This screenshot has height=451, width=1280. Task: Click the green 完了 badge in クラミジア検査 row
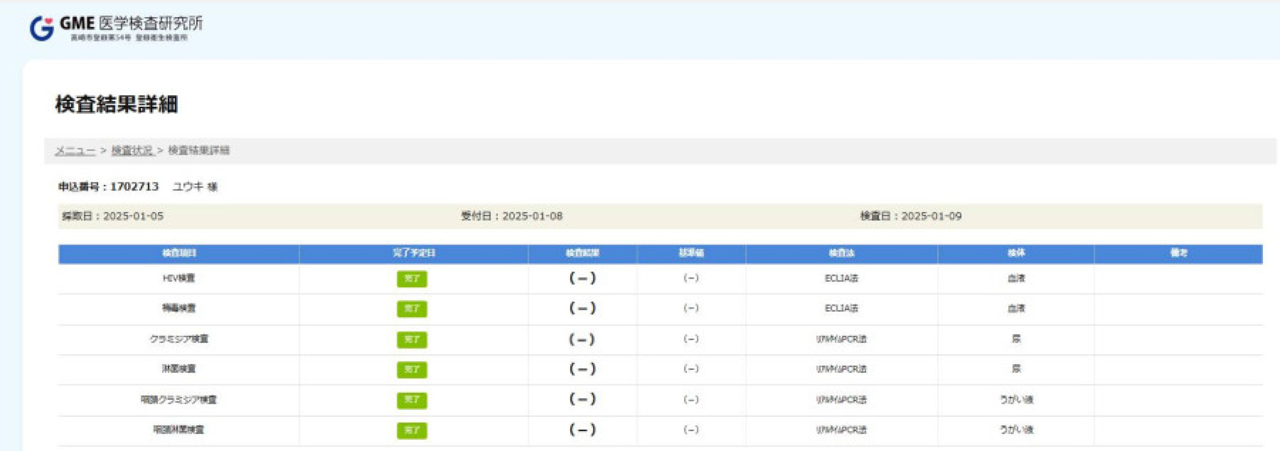coord(412,339)
